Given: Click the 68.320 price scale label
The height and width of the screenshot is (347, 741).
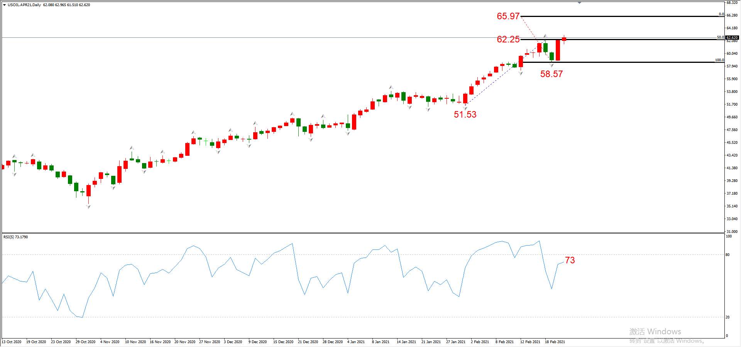Looking at the screenshot, I should tap(732, 2).
